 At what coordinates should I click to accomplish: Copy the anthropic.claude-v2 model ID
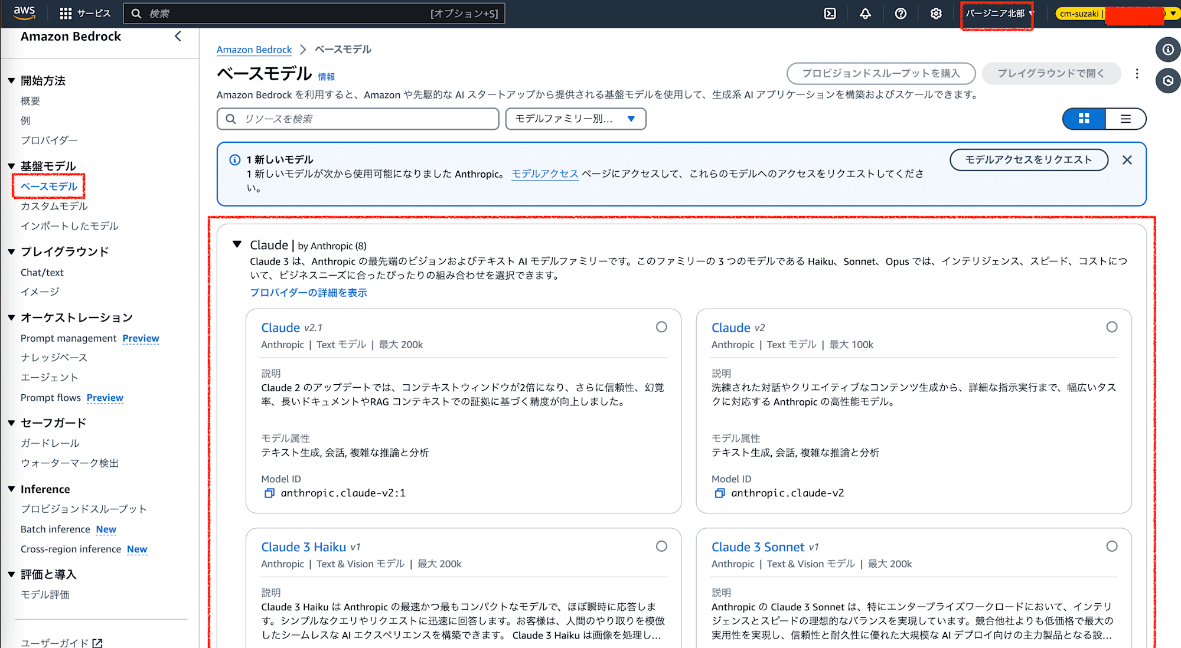(719, 493)
